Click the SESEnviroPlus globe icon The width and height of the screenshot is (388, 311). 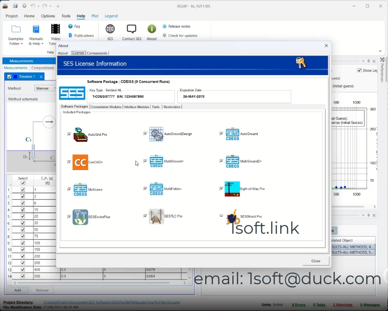point(80,217)
